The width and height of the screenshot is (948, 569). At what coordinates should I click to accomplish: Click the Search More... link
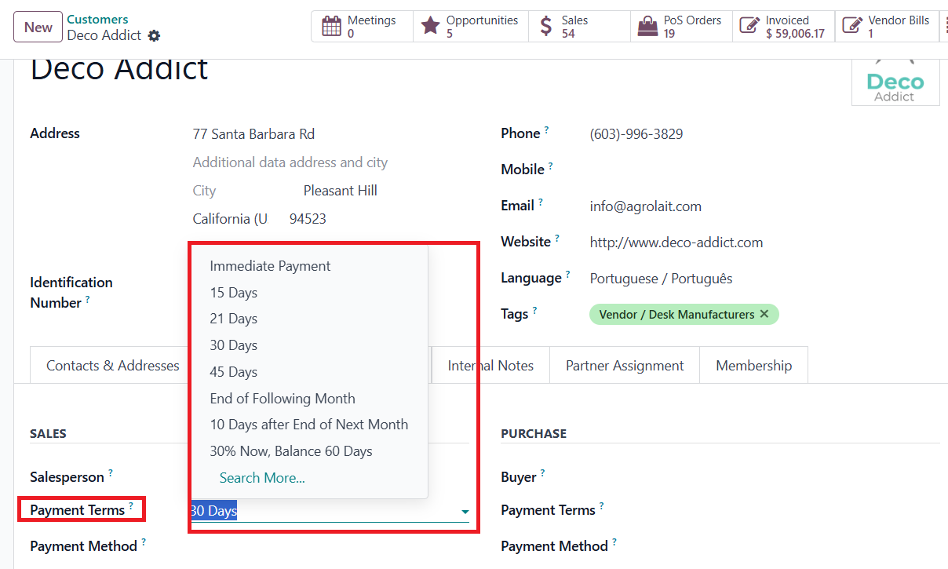262,478
